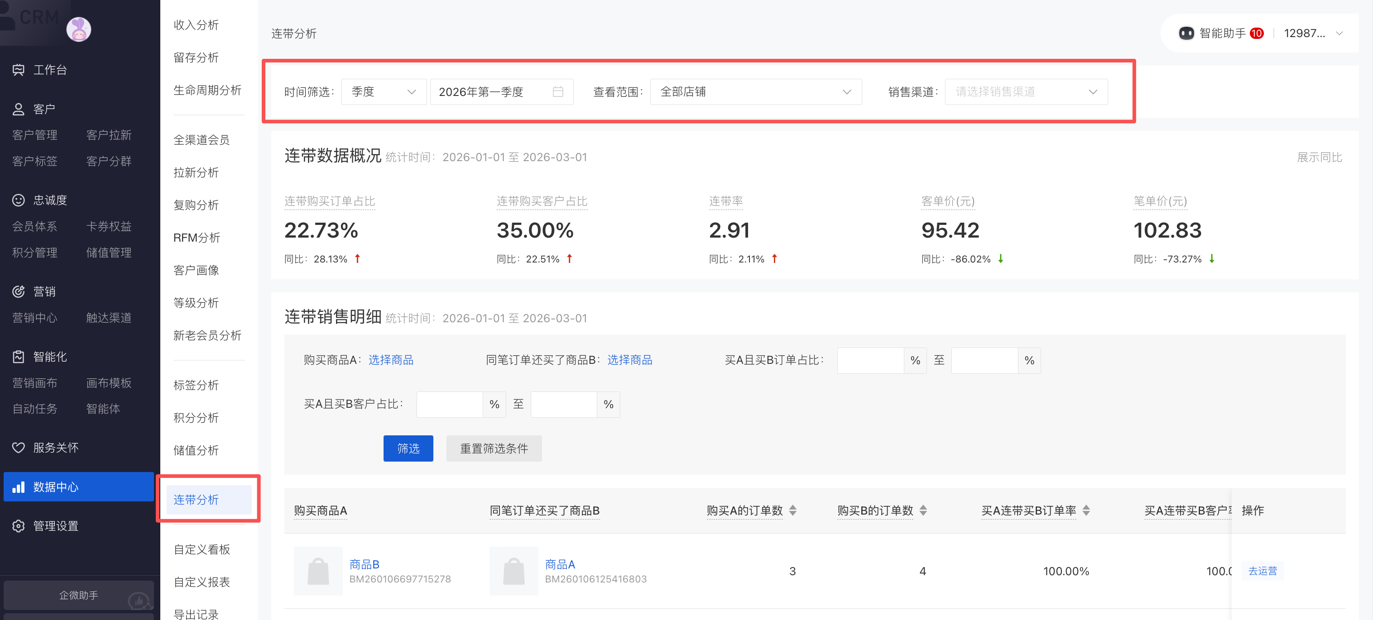Click the 客户 person icon

(x=19, y=109)
